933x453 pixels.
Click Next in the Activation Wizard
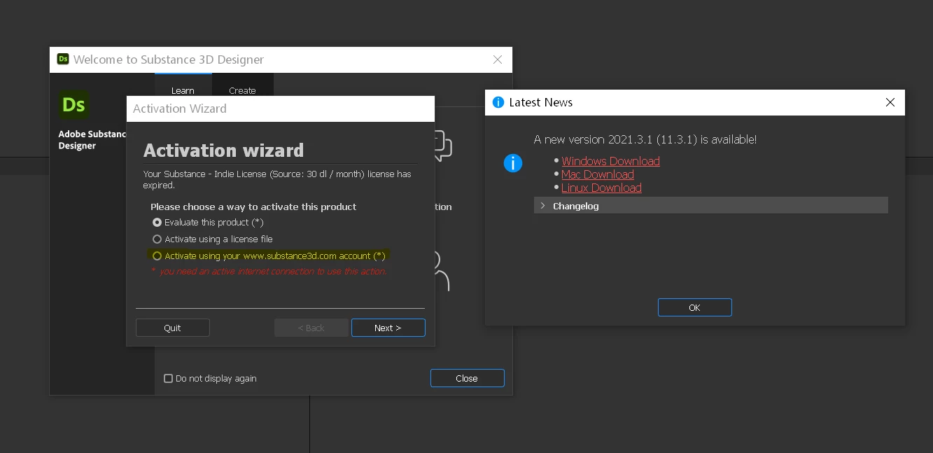388,328
